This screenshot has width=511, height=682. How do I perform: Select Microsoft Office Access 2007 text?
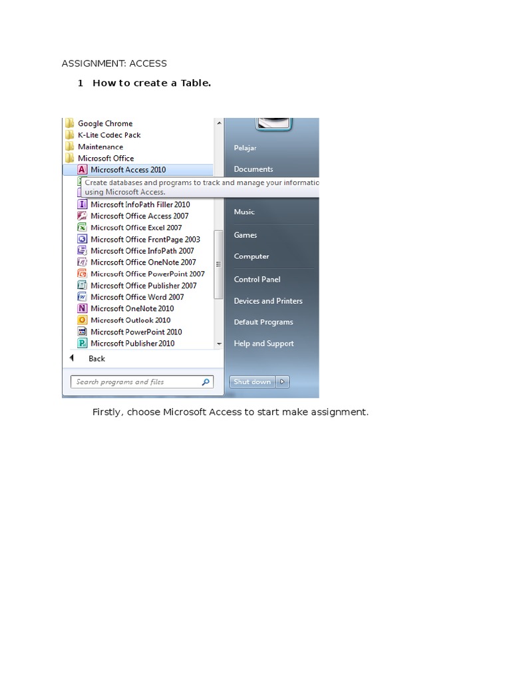point(140,216)
